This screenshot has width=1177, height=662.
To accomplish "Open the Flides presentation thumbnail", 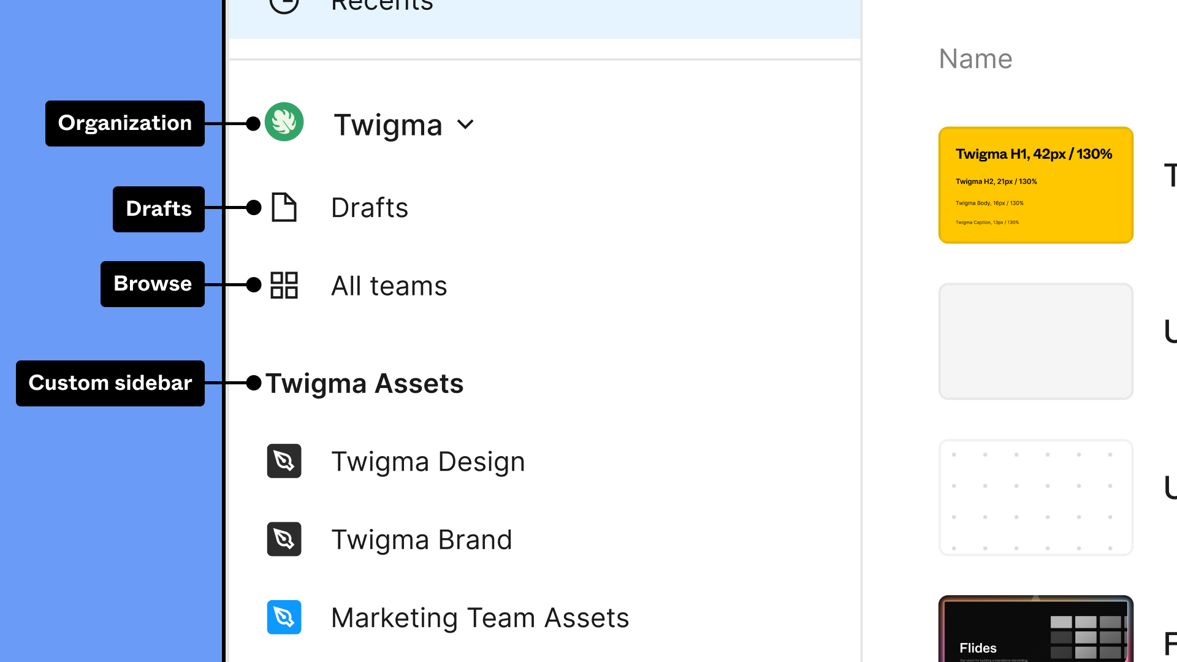I will coord(1036,628).
